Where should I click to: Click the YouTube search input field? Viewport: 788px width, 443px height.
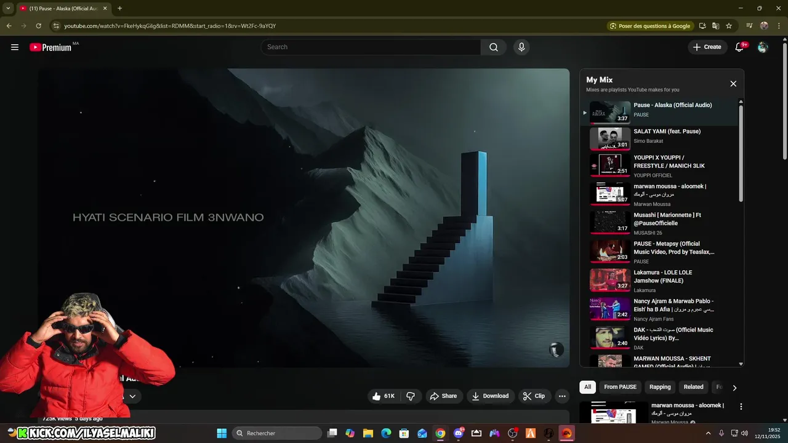(x=371, y=47)
